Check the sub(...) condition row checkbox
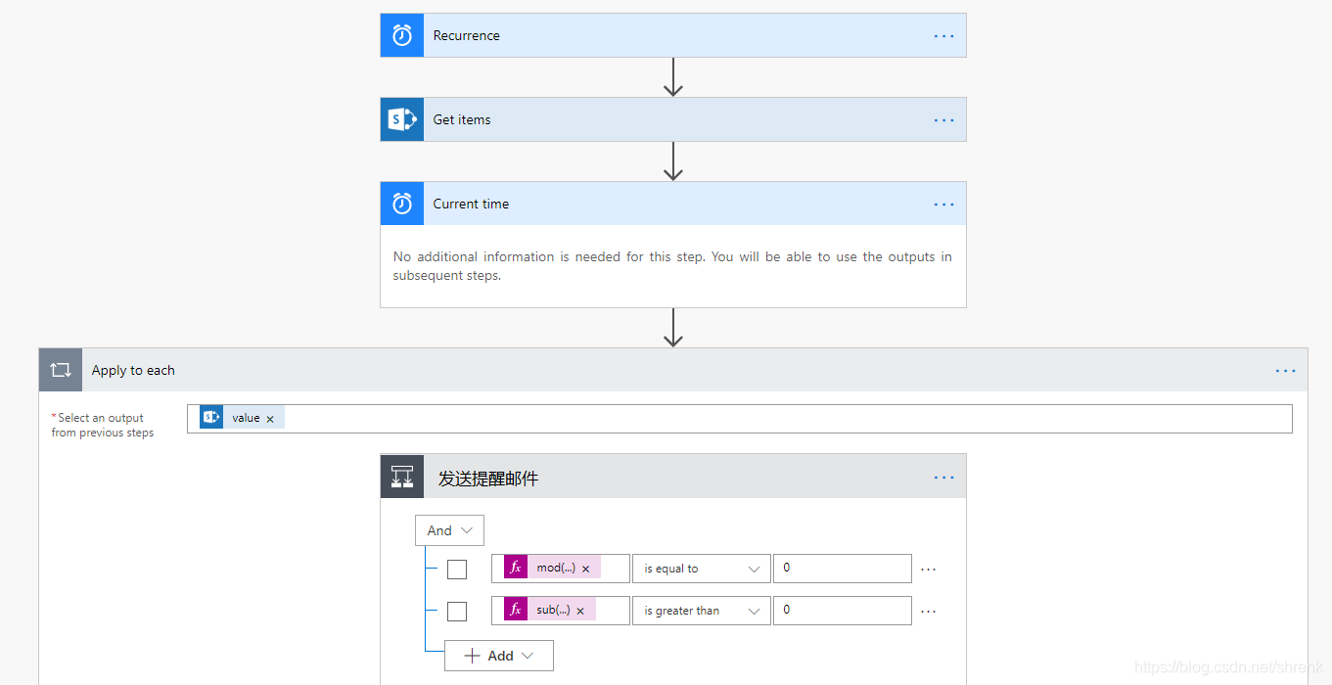The width and height of the screenshot is (1332, 685). click(457, 611)
